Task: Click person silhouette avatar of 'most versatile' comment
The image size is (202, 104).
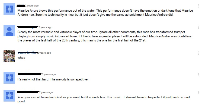Action: [9, 31]
